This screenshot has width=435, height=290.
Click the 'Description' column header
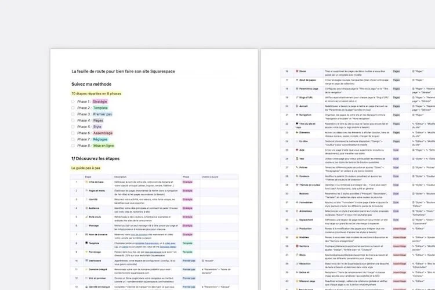[x=121, y=177]
